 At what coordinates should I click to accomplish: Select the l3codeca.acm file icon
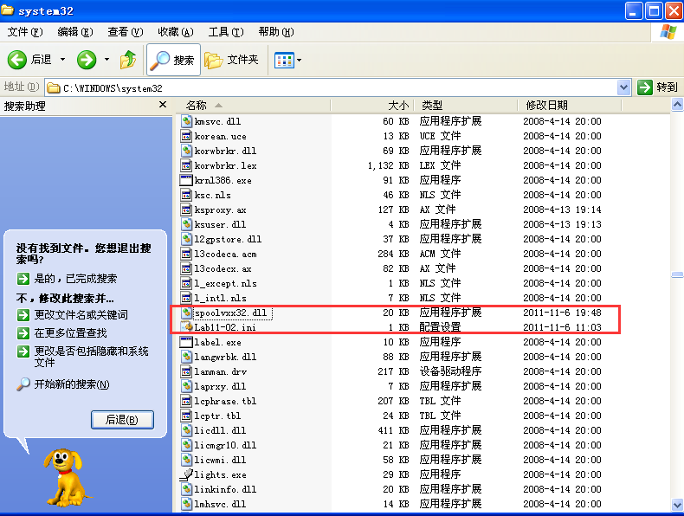[x=186, y=254]
